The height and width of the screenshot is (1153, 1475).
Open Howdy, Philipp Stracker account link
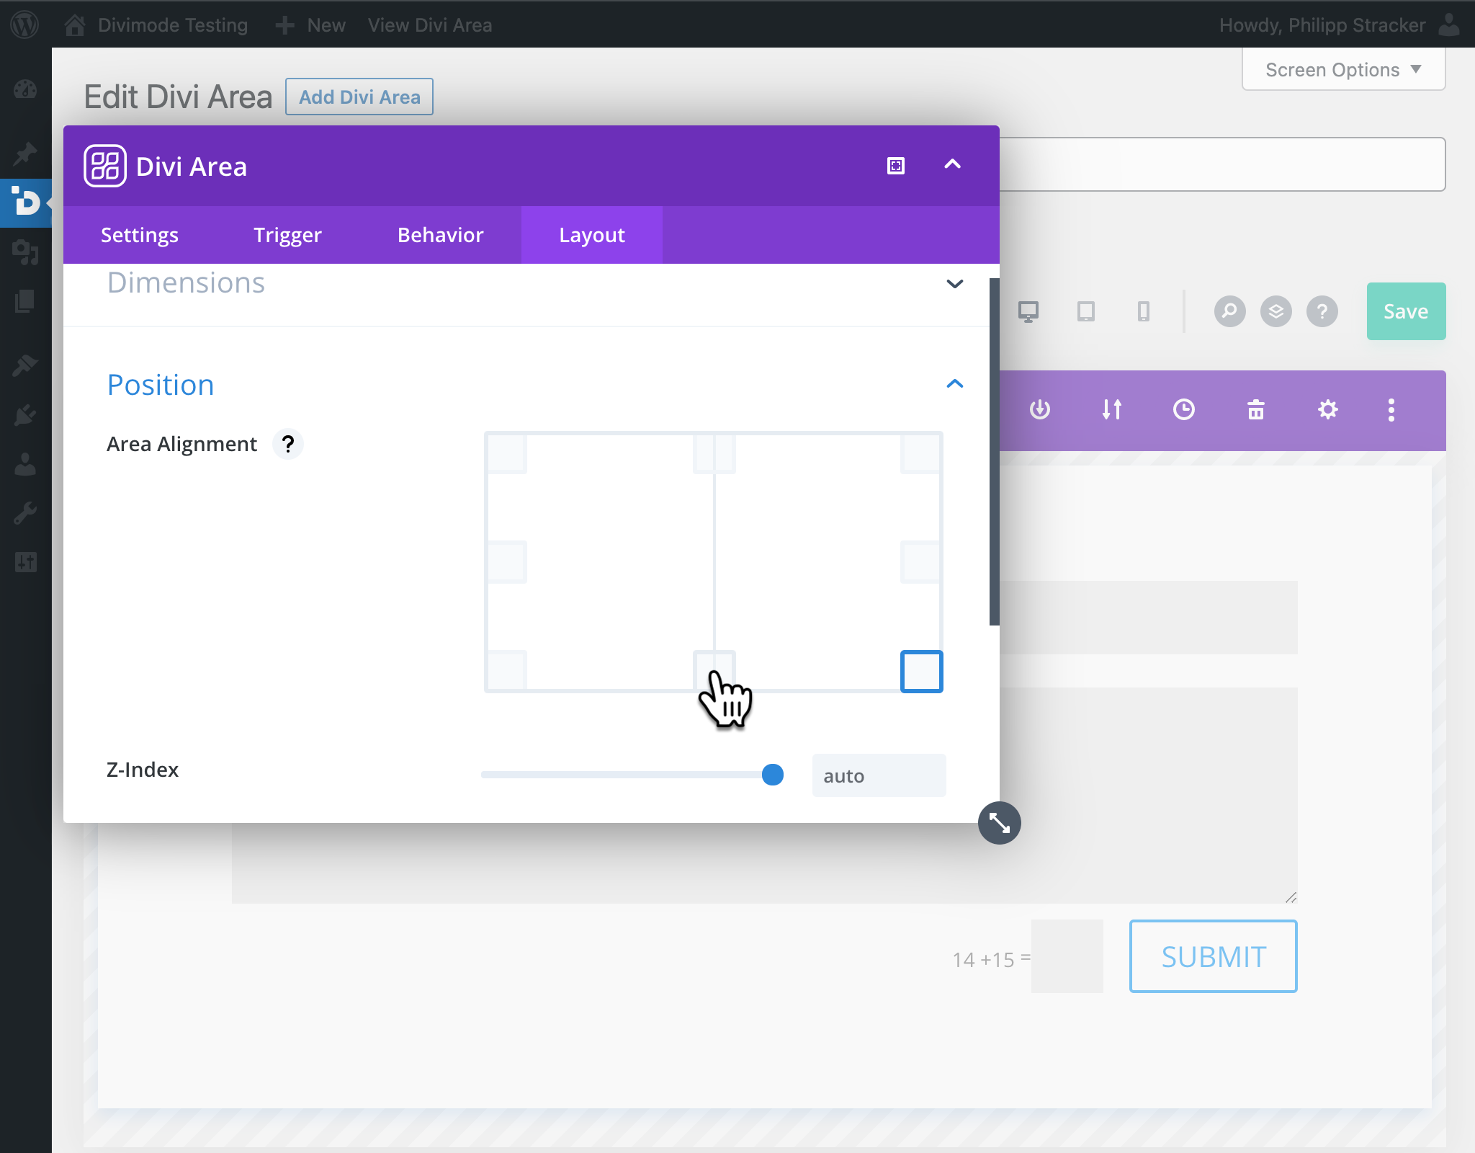[1340, 25]
